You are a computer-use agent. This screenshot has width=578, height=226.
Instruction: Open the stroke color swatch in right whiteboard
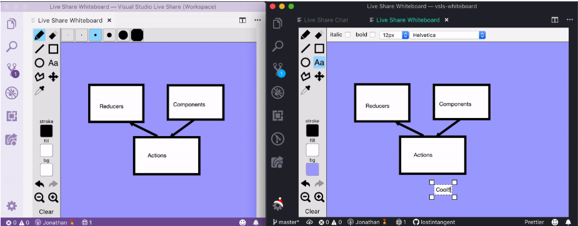(x=312, y=130)
